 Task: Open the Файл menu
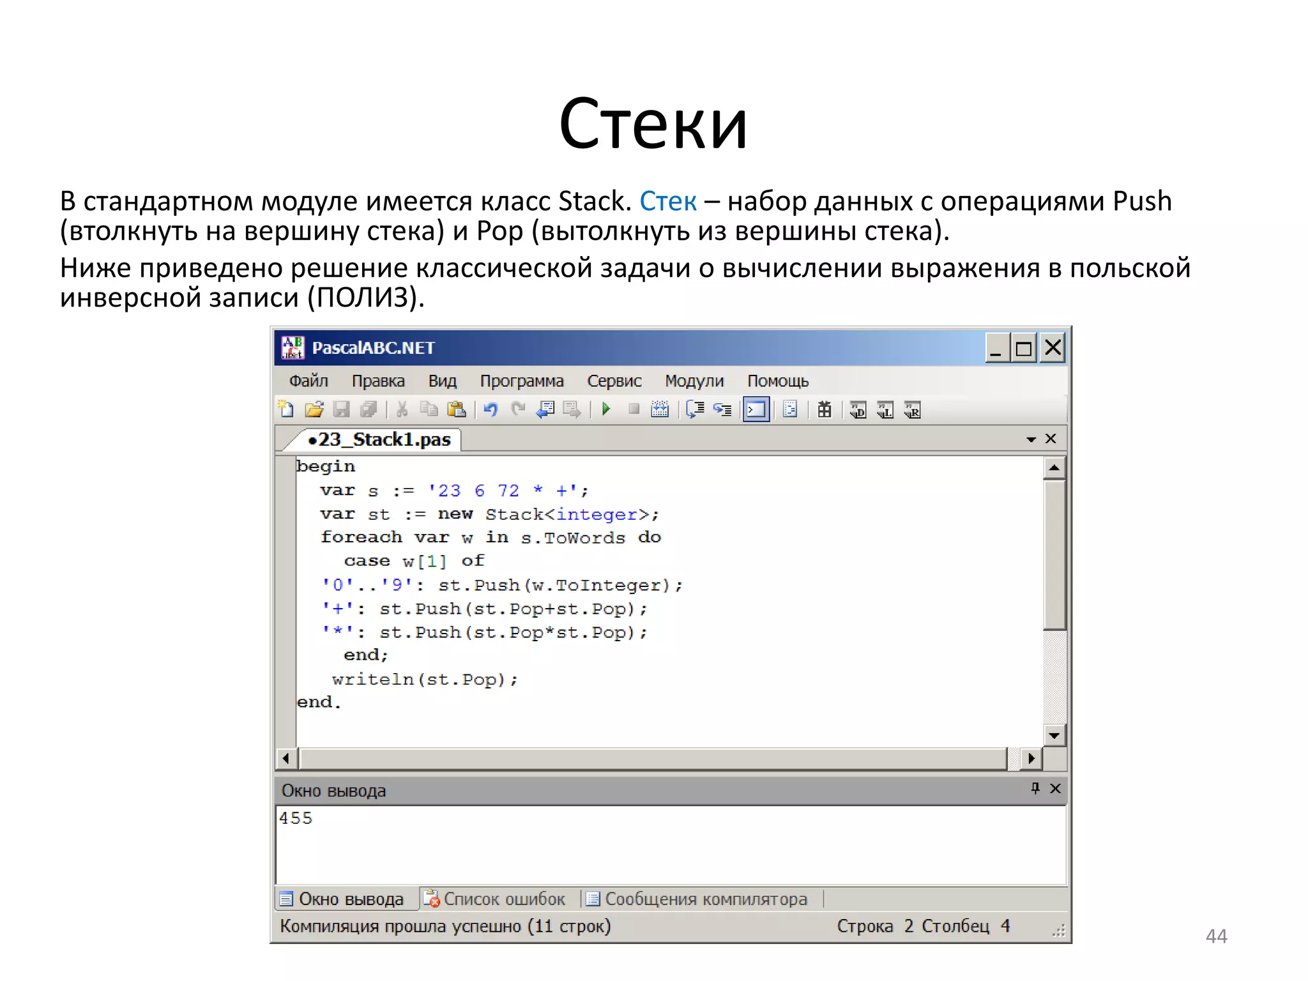308,381
